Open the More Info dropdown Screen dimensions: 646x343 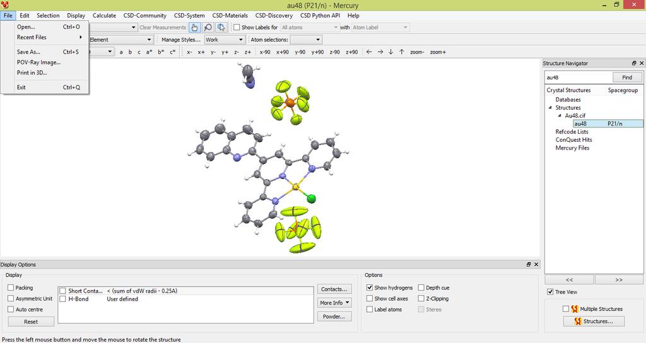tap(334, 303)
